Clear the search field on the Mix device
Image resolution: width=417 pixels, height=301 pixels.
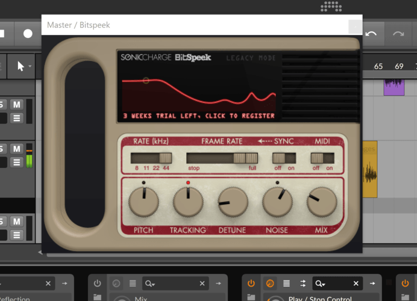tap(202, 284)
